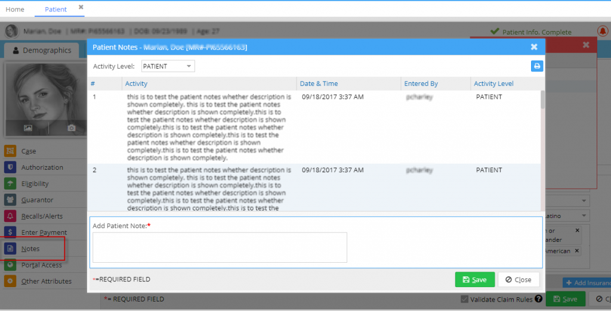This screenshot has width=611, height=311.
Task: Open the Notes section
Action: 30,248
